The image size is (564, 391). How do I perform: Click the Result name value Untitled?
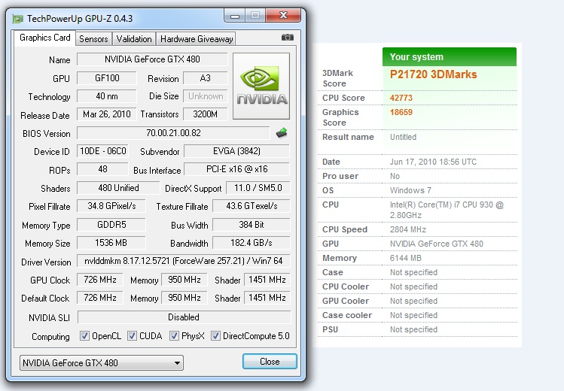tap(403, 137)
